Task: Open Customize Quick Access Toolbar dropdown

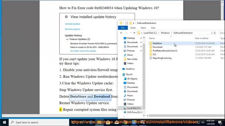Action: 134,23
